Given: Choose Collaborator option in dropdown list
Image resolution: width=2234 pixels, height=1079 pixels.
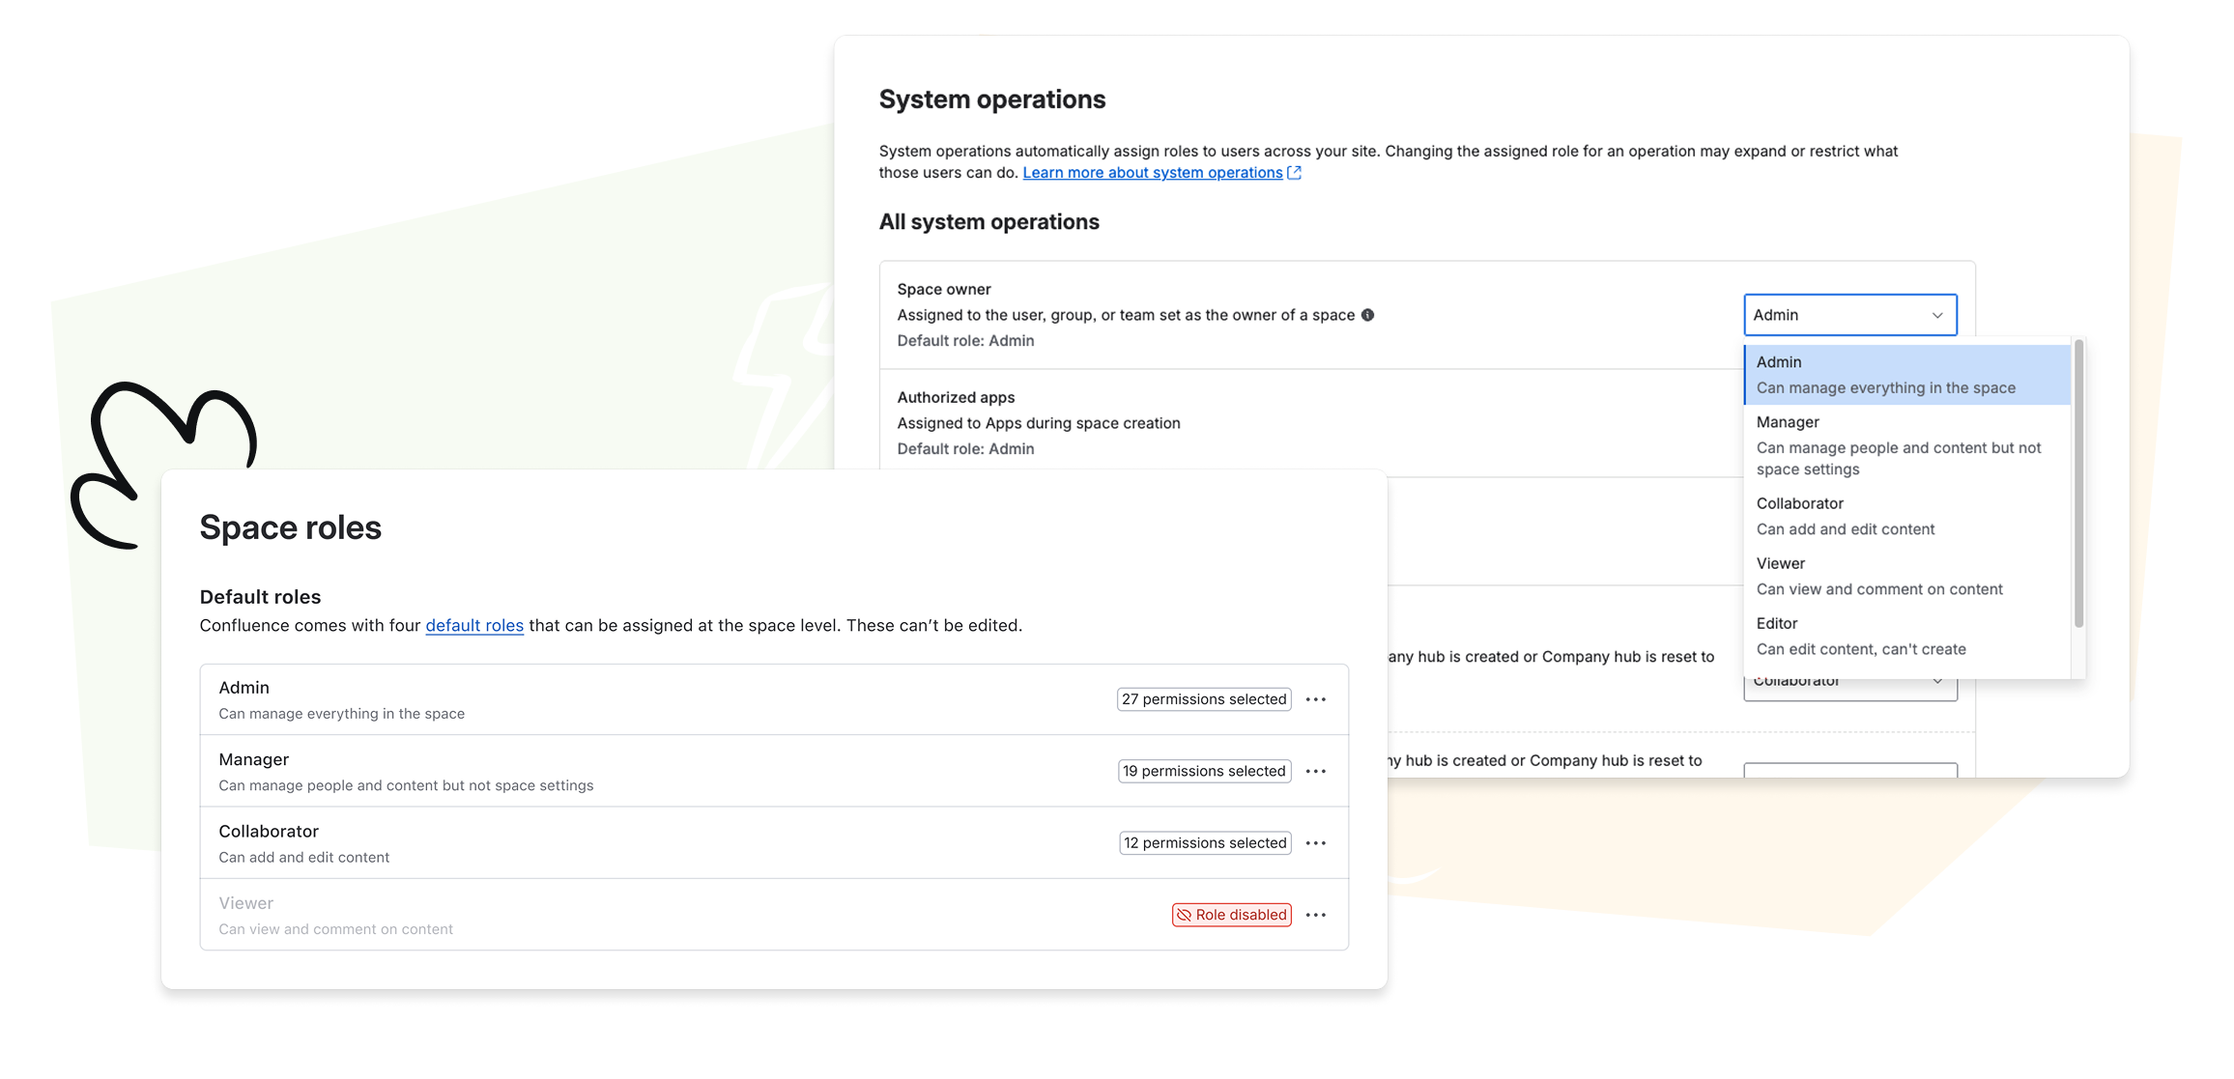Looking at the screenshot, I should click(x=1907, y=516).
